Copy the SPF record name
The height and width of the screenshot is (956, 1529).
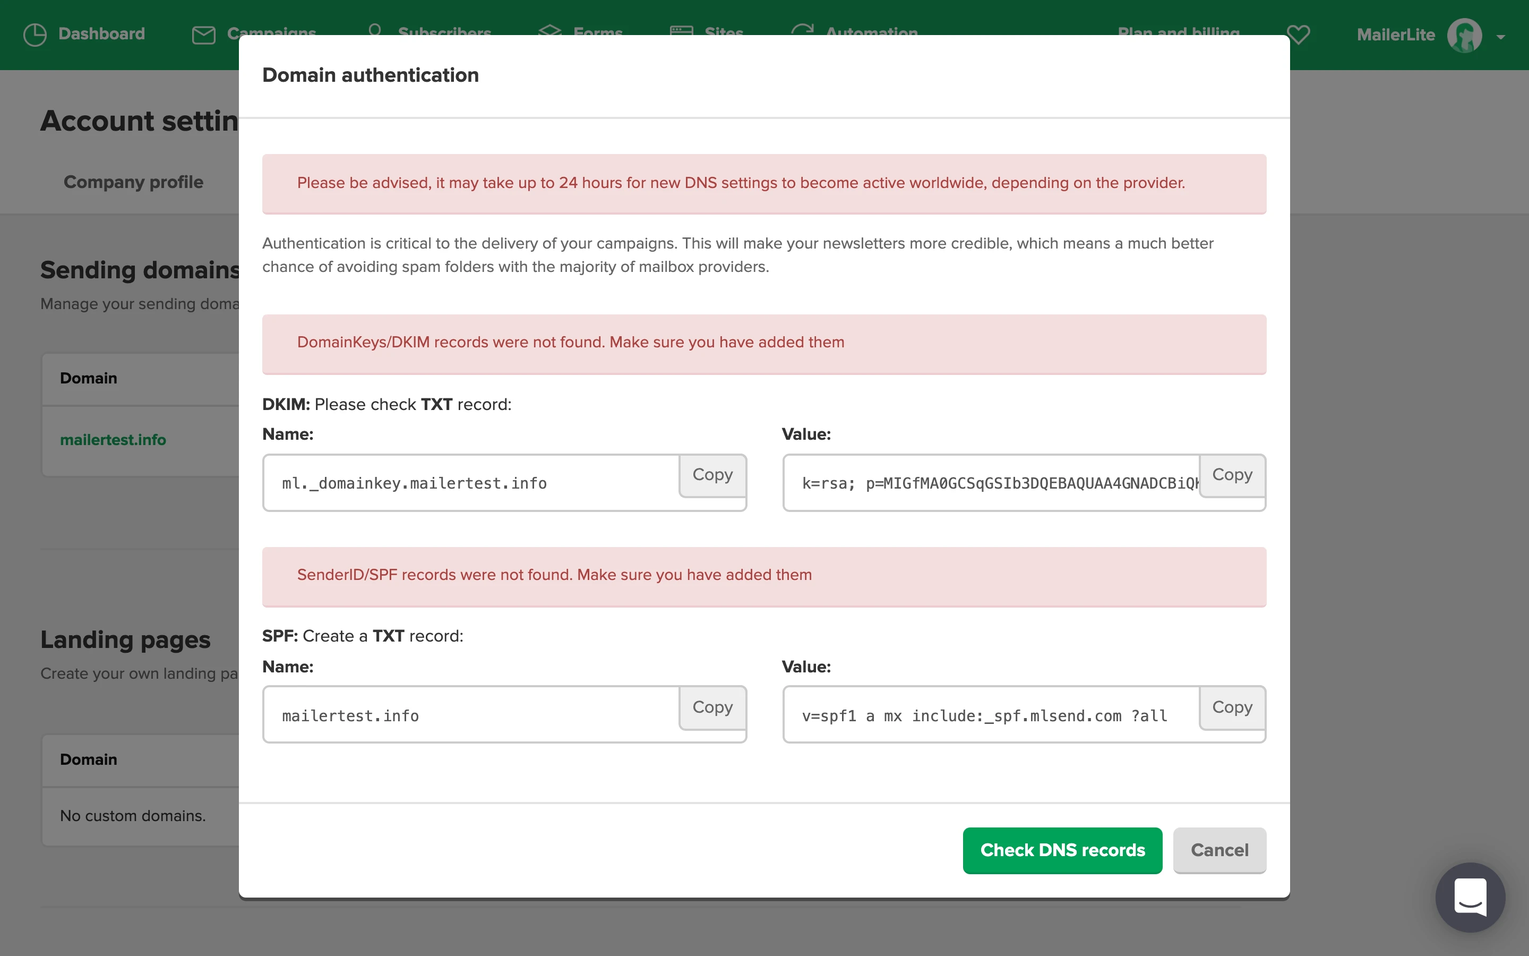pyautogui.click(x=712, y=707)
